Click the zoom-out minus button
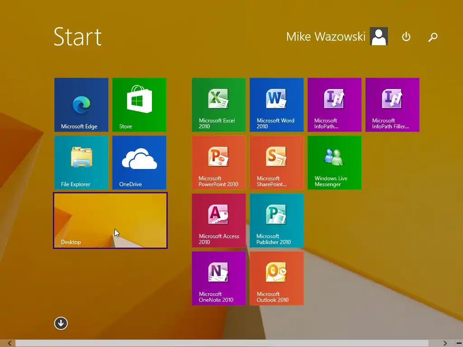 click(458, 343)
